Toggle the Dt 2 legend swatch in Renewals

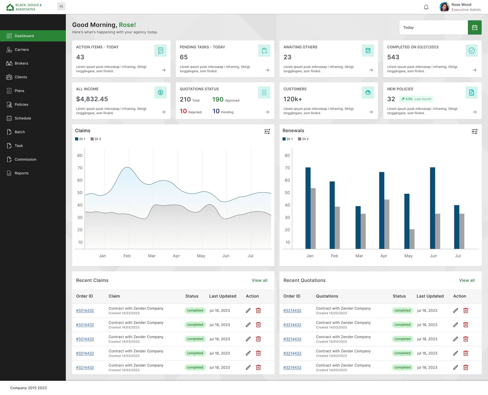(x=300, y=139)
